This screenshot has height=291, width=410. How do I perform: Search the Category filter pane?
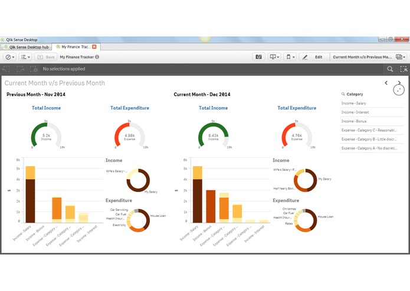pos(343,94)
